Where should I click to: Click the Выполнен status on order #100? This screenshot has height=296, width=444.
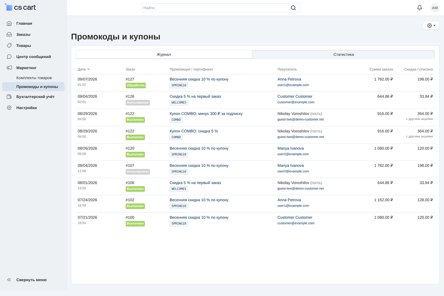[135, 223]
